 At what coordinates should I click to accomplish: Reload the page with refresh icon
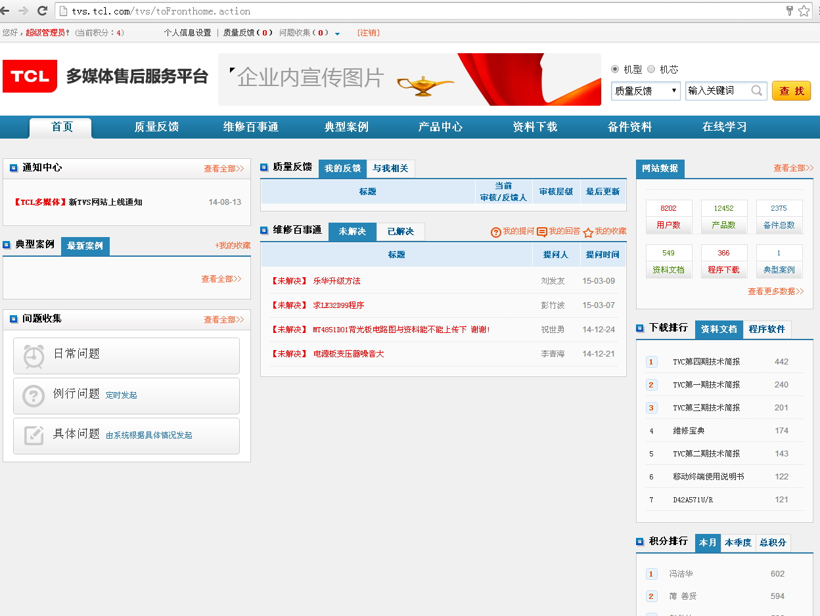[42, 11]
